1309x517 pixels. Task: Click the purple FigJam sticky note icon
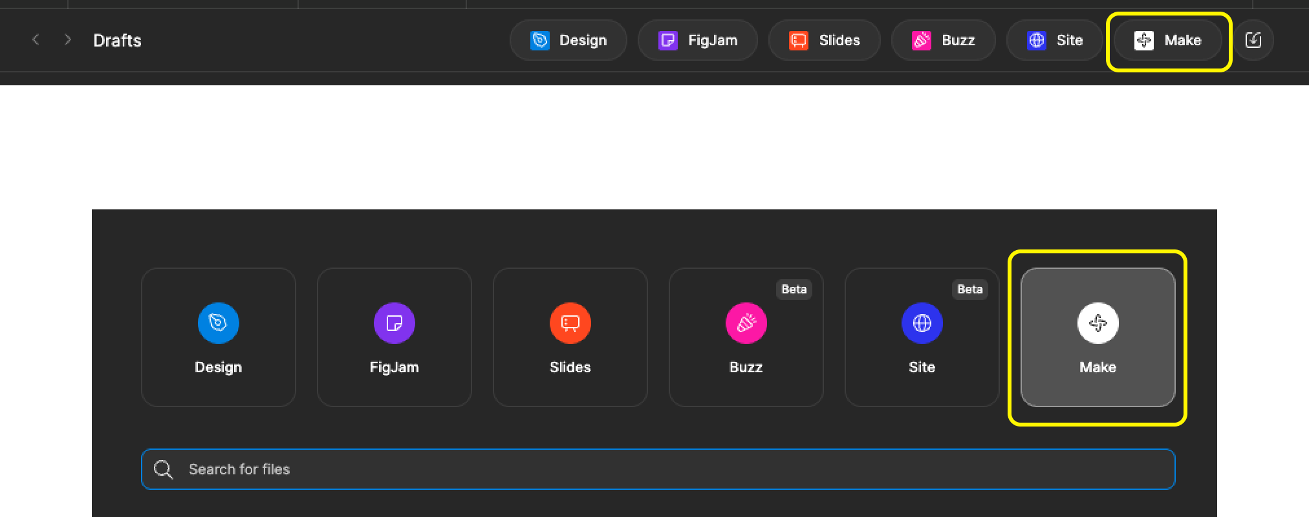tap(395, 323)
